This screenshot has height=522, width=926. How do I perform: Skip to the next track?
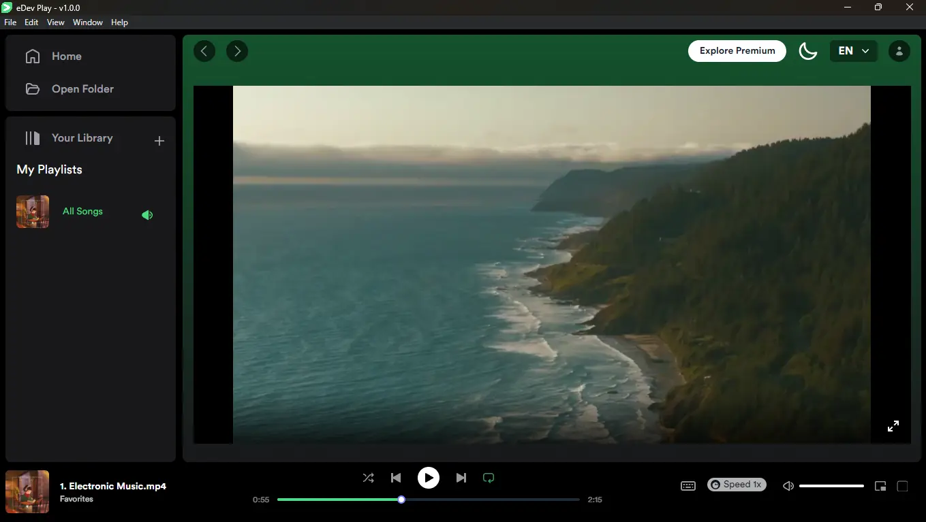pos(461,478)
